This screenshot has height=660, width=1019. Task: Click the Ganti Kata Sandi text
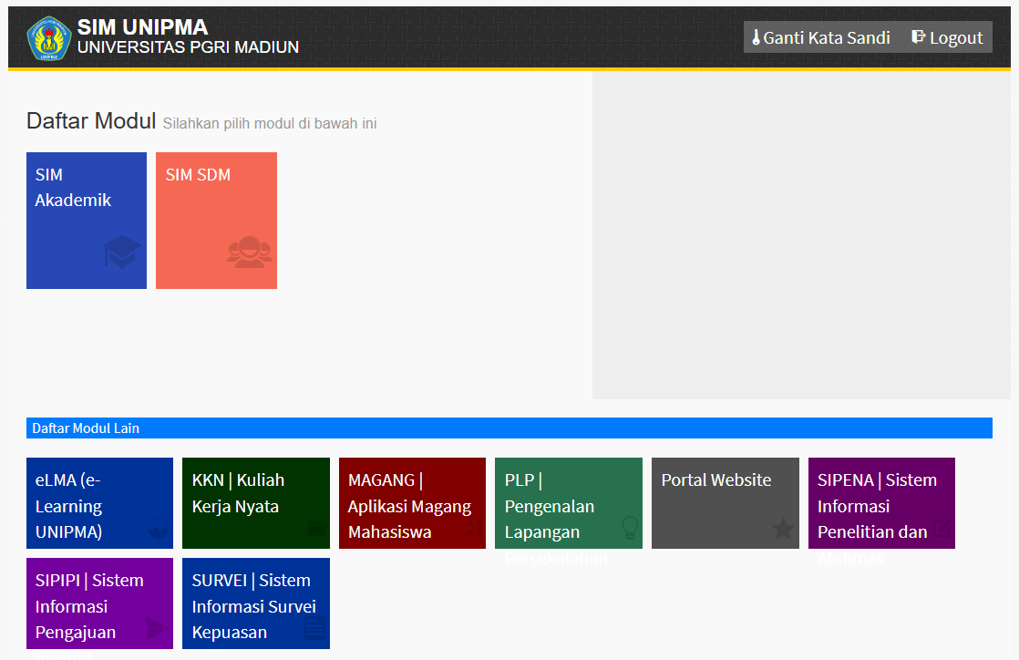coord(827,38)
